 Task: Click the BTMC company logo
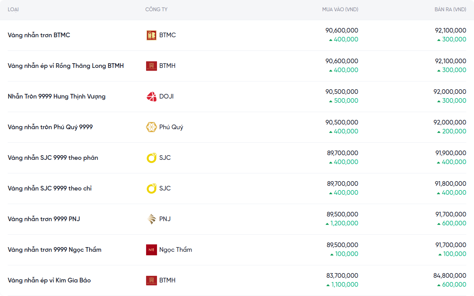[x=151, y=35]
